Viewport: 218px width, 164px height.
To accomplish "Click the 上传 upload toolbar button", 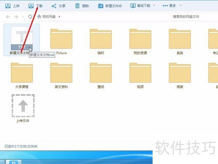I will click(12, 6).
